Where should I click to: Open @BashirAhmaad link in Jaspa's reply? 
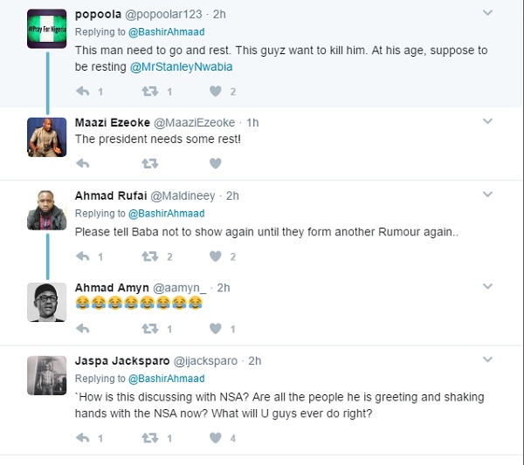coord(166,379)
